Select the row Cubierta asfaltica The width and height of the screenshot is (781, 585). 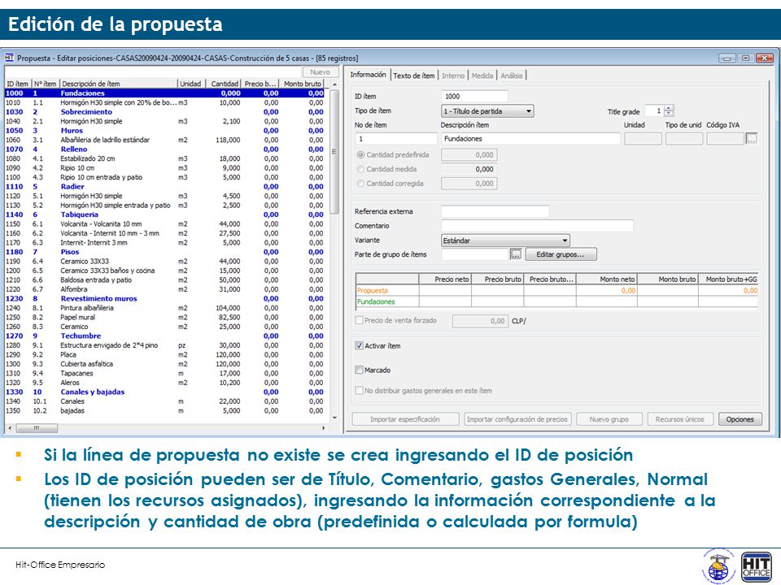[x=164, y=364]
